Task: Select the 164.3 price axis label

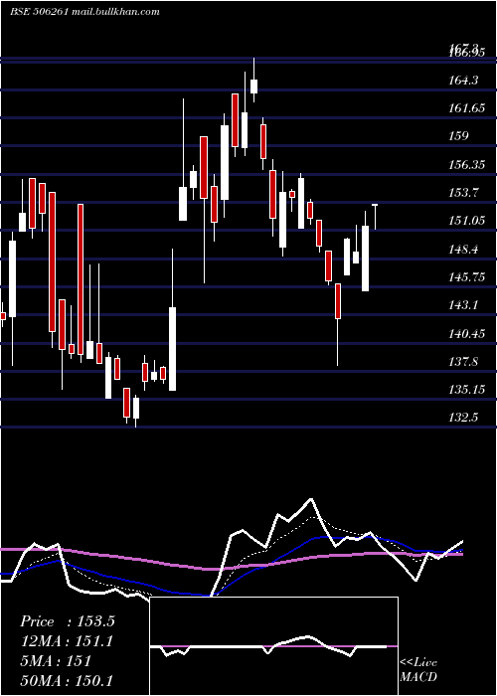Action: [x=464, y=81]
